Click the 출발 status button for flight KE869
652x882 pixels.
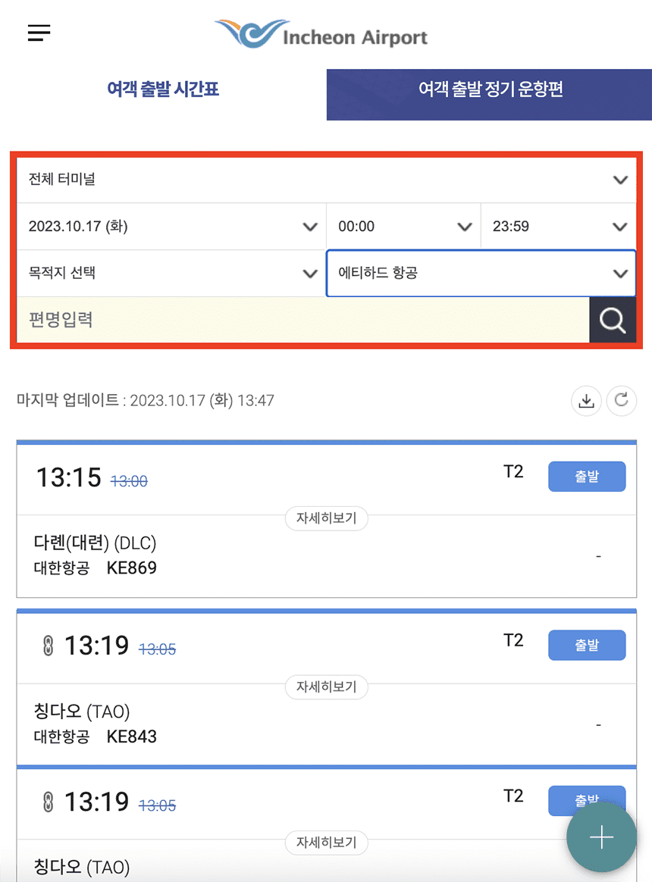tap(587, 476)
